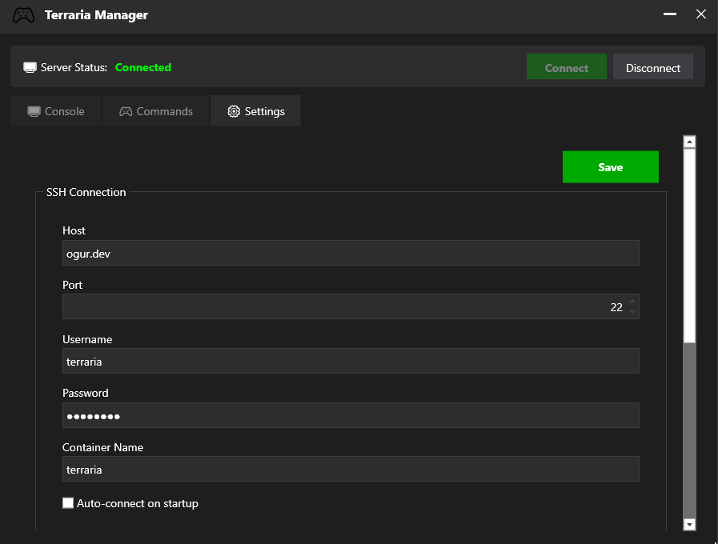Click into the Host input field
This screenshot has height=544, width=718.
point(351,253)
